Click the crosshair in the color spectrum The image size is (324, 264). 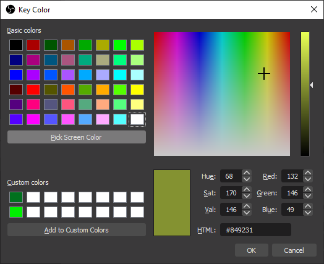264,74
